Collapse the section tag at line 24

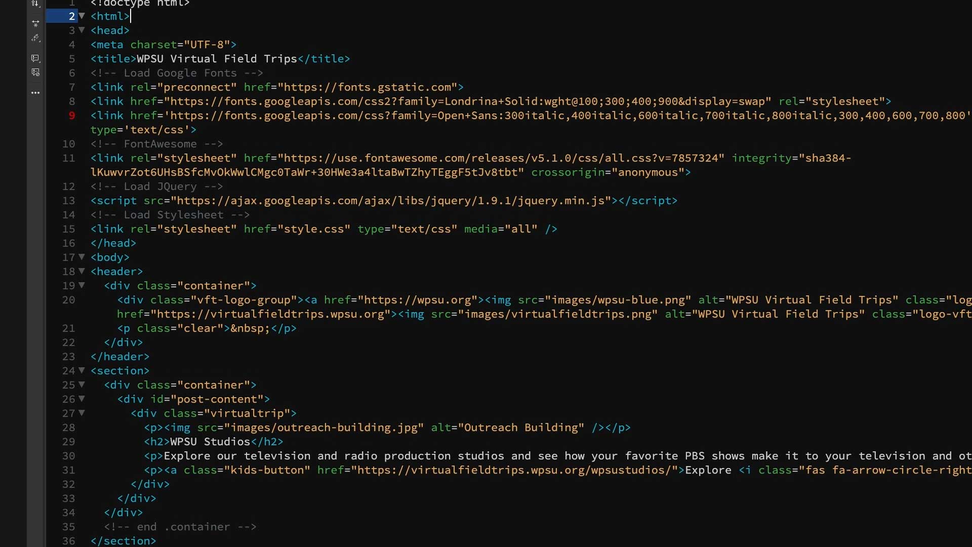[x=82, y=371]
